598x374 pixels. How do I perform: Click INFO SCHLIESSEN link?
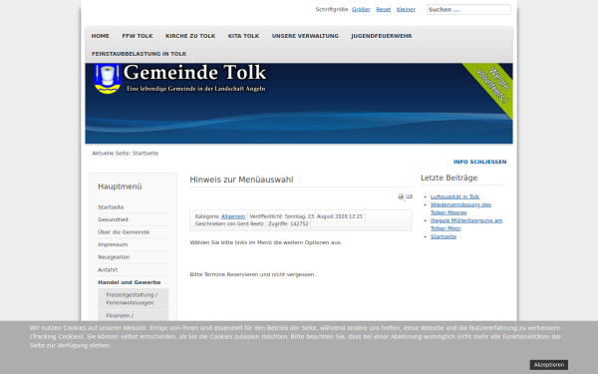(x=479, y=162)
